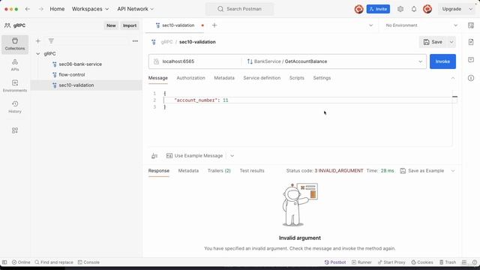The height and width of the screenshot is (270, 480).
Task: Open the user avatar menu
Action: tap(427, 9)
